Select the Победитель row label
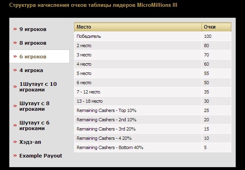Screen dimensions: 245x170 point(89,36)
